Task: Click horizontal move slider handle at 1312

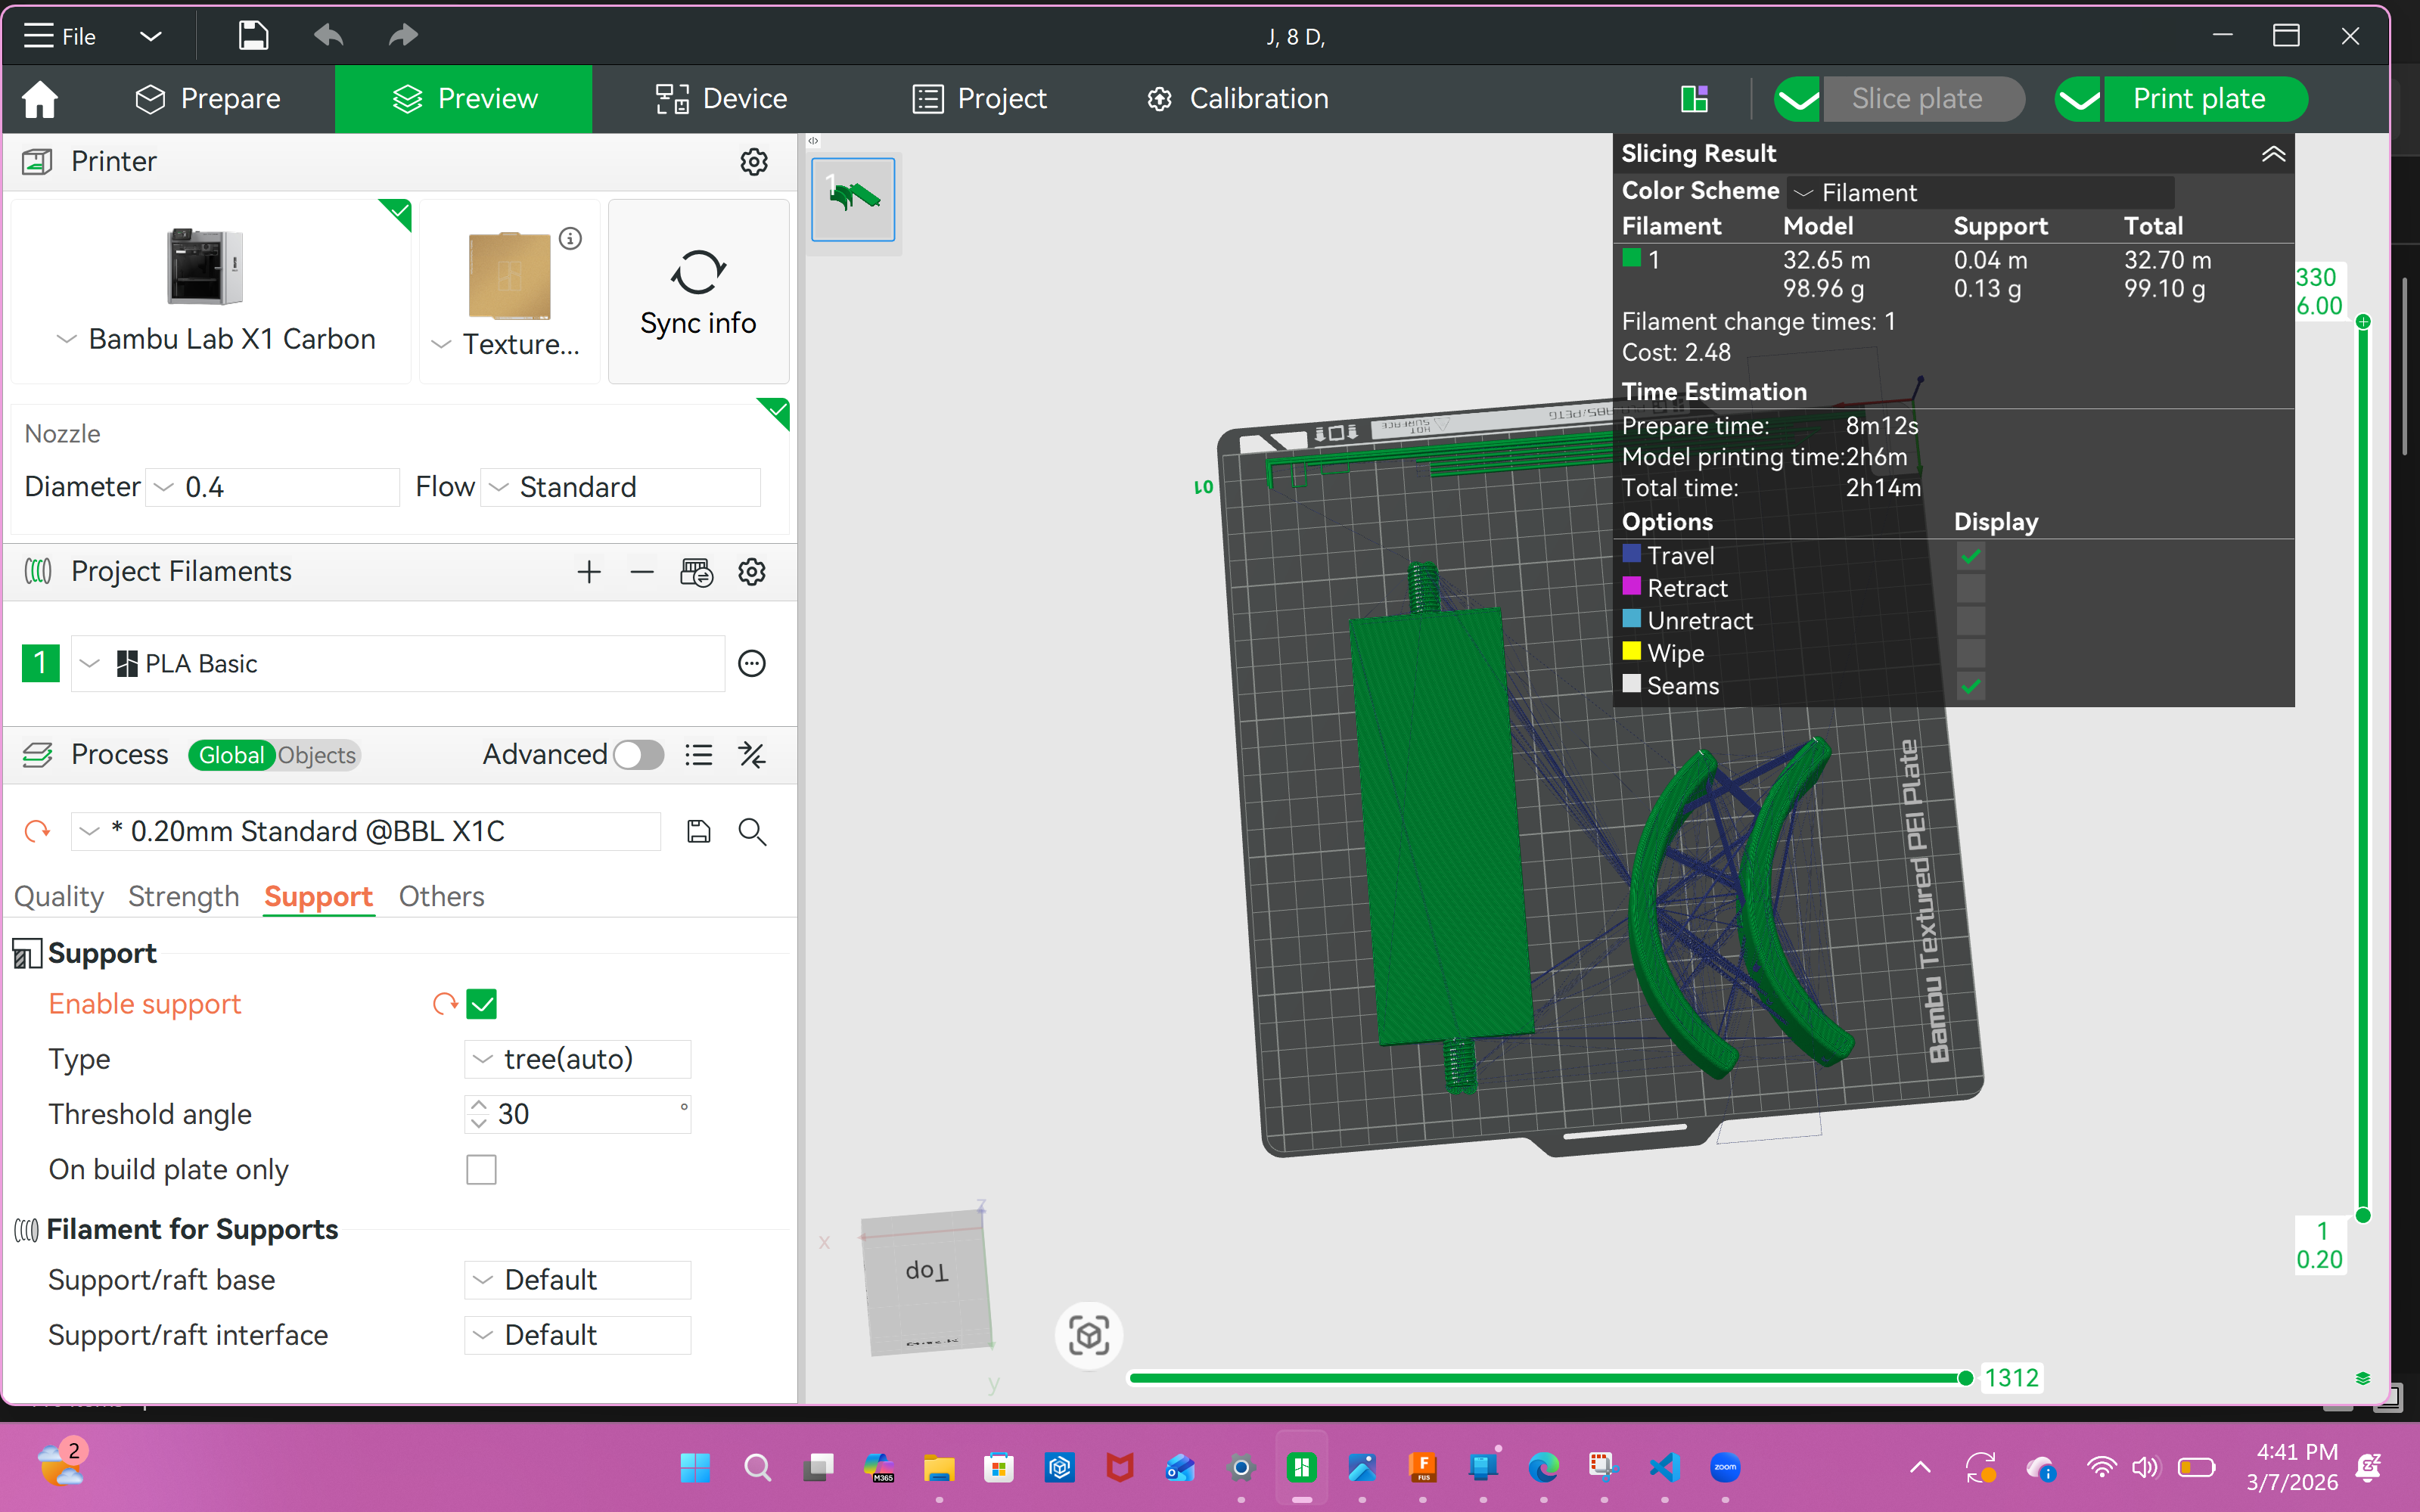Action: (1965, 1378)
